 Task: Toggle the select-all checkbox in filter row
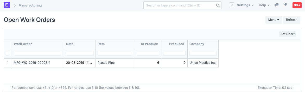8,53
